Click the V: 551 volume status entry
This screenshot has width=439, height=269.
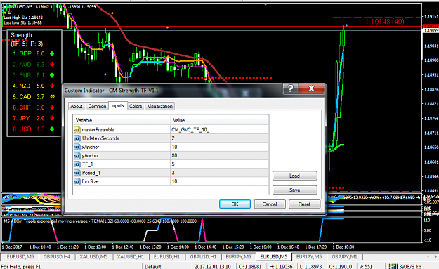point(366,266)
